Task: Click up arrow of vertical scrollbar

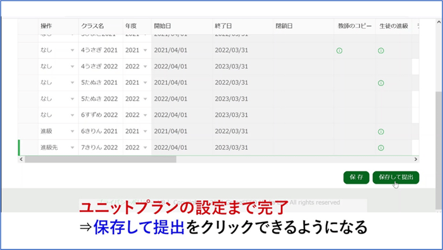Action: click(x=439, y=22)
